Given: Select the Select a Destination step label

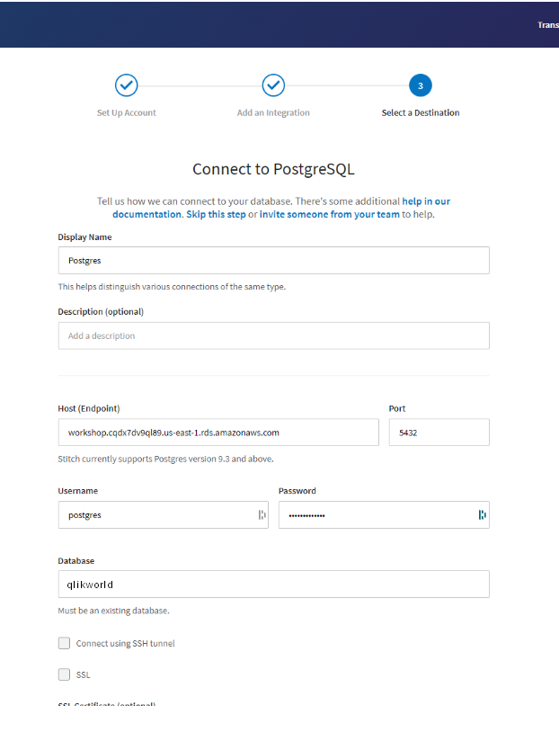Looking at the screenshot, I should click(420, 113).
